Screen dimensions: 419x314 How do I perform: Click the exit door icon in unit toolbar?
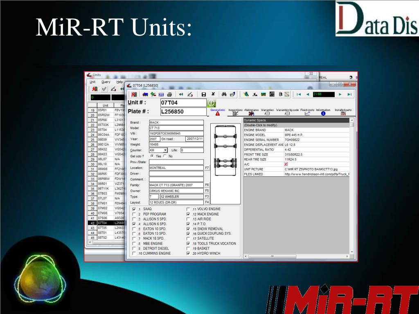click(134, 94)
